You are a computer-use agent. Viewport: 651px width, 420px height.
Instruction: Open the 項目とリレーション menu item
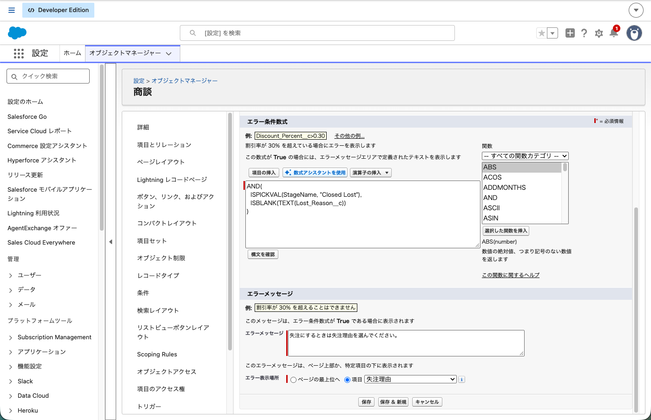pos(164,145)
